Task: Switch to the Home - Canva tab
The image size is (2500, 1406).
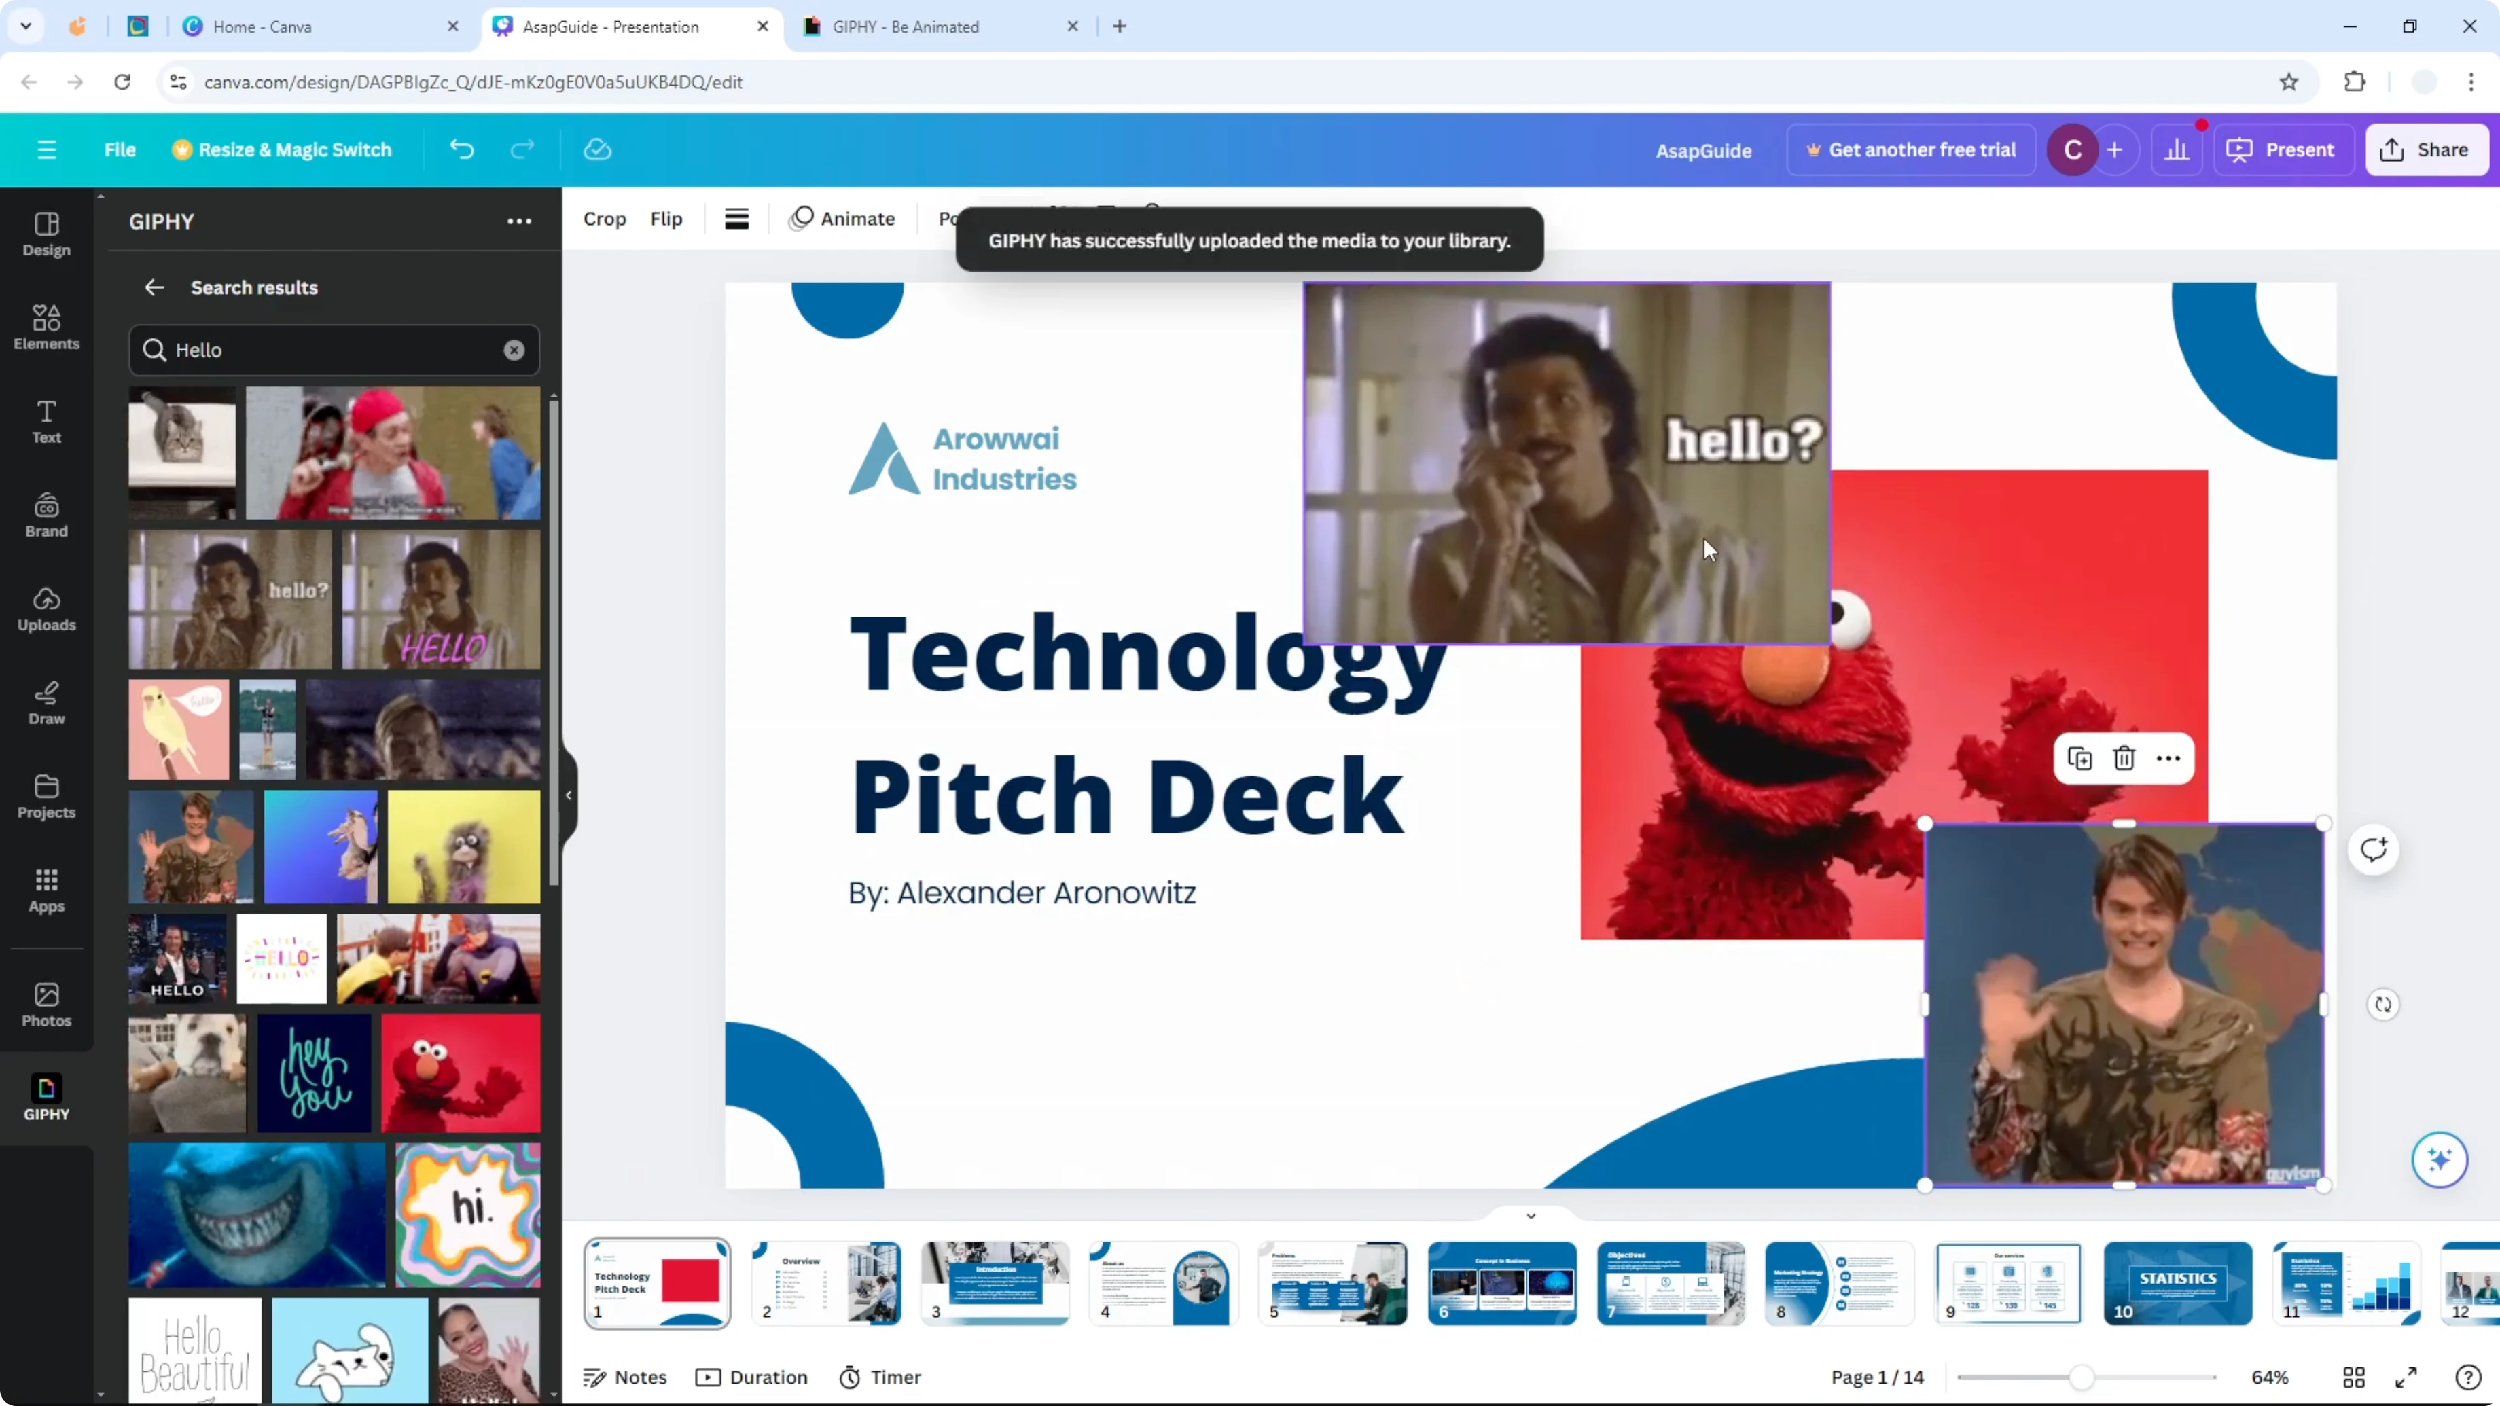Action: (x=320, y=26)
